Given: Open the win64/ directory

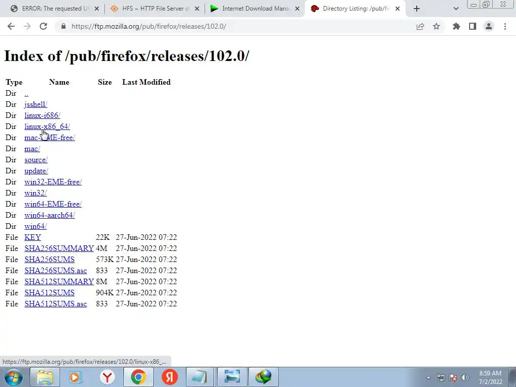Looking at the screenshot, I should point(36,226).
